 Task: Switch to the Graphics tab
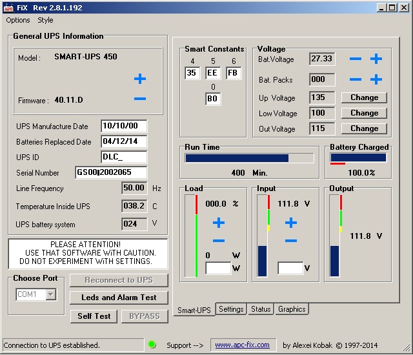[x=292, y=309]
